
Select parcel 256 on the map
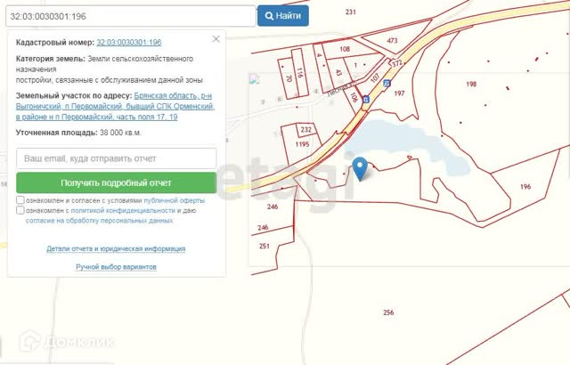[x=388, y=312]
